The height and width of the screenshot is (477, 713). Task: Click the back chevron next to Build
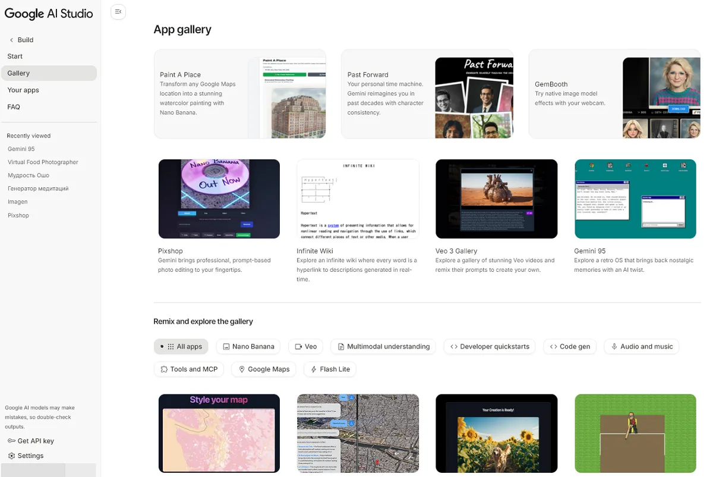tap(11, 40)
